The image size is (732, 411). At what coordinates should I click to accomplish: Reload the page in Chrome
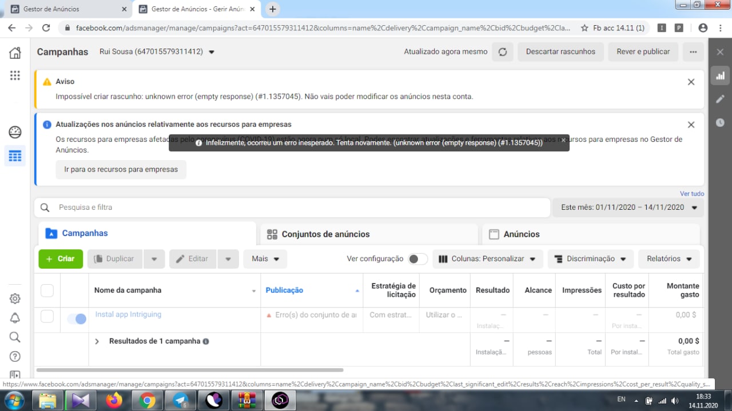[x=46, y=27]
